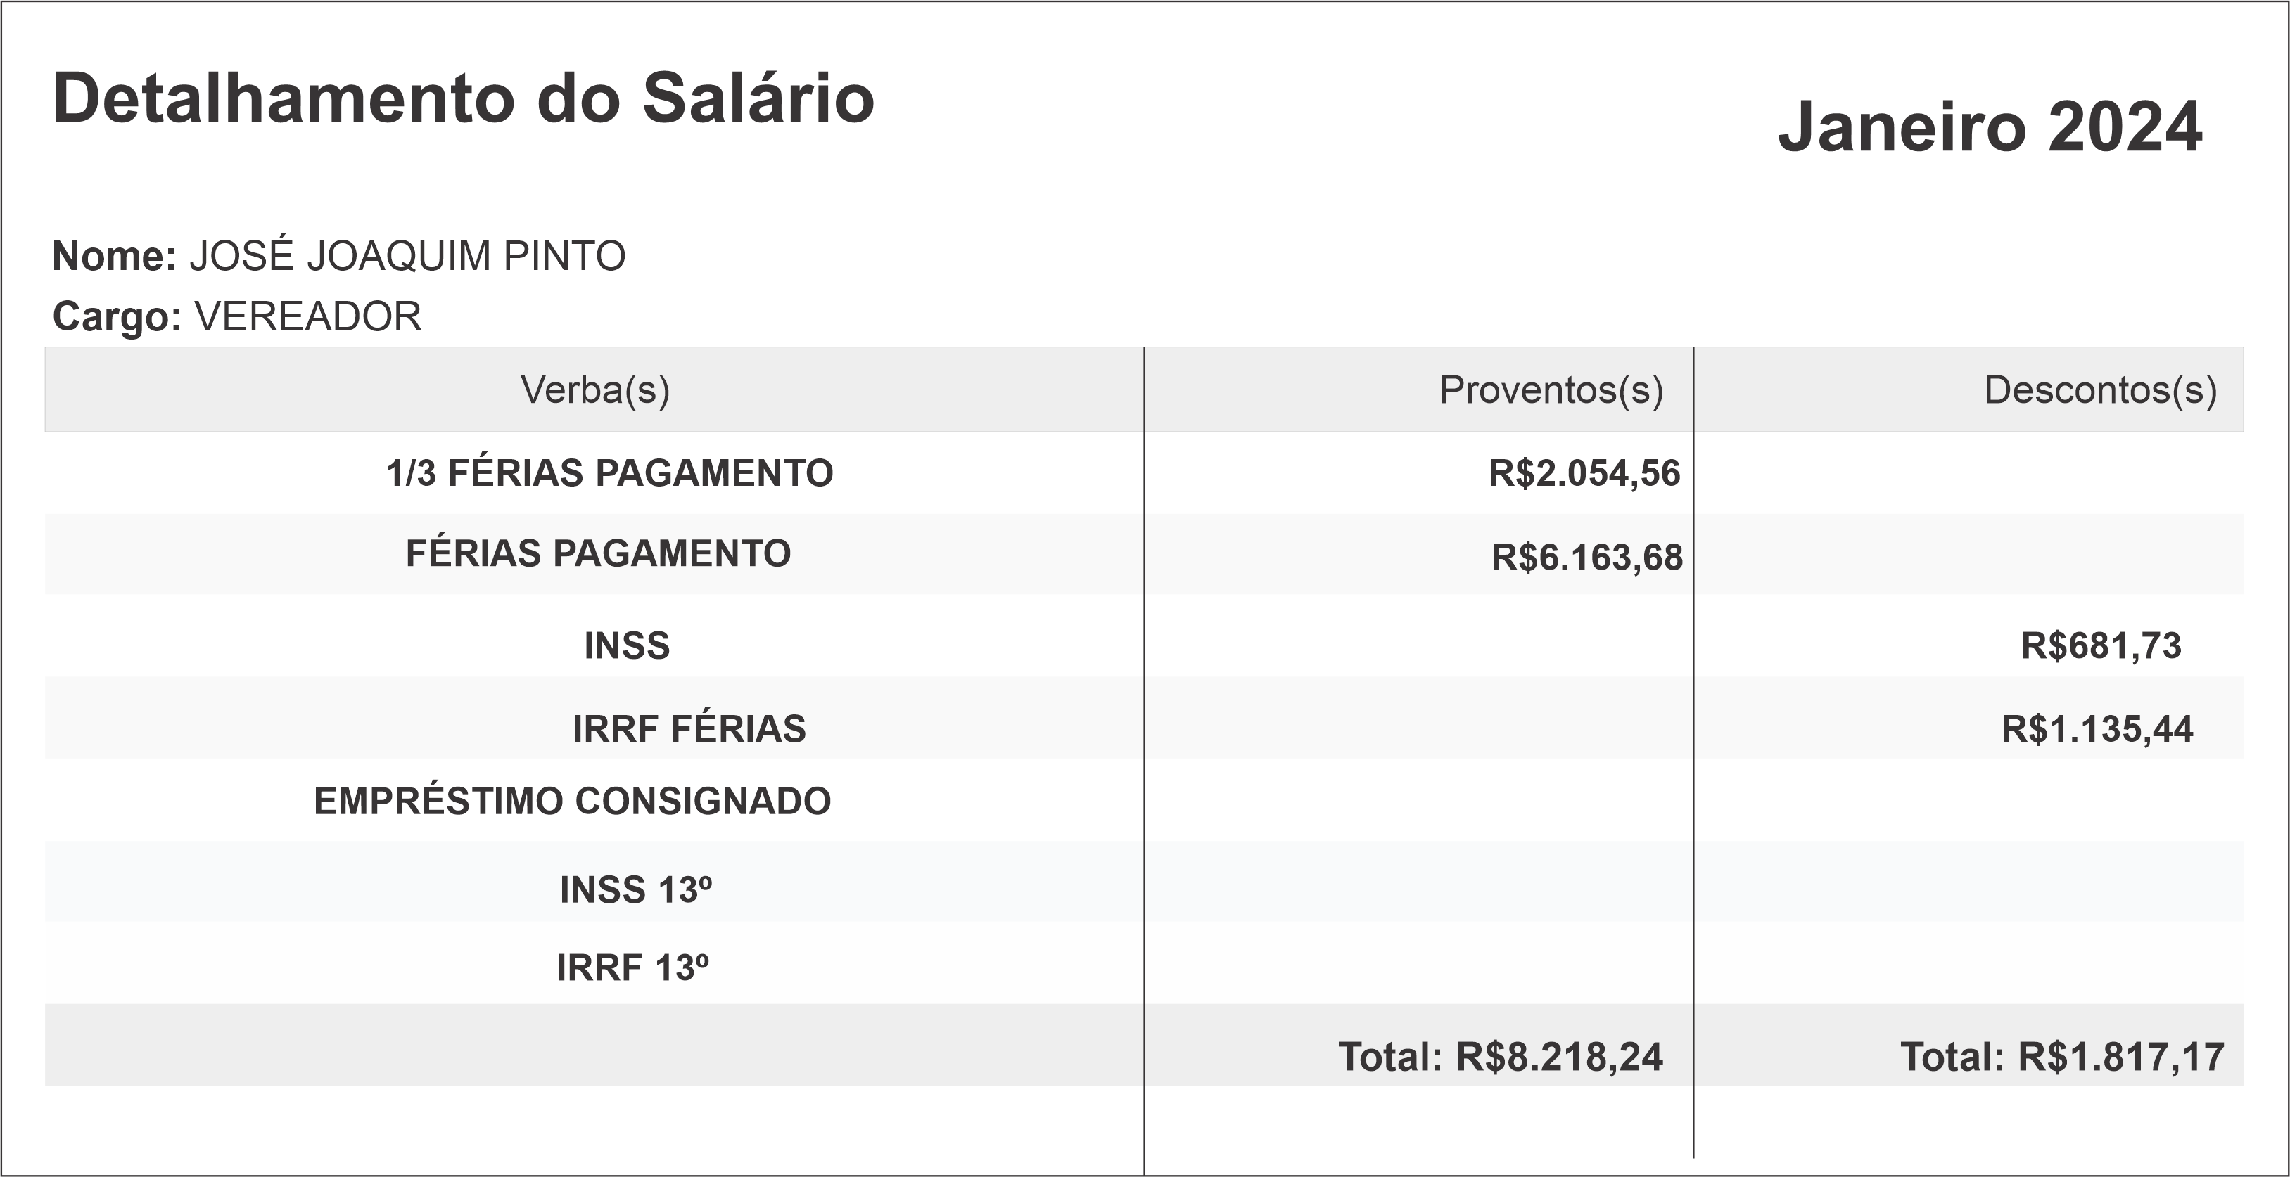The height and width of the screenshot is (1177, 2290).
Task: Click the "INSS 13º" row label
Action: coord(635,889)
